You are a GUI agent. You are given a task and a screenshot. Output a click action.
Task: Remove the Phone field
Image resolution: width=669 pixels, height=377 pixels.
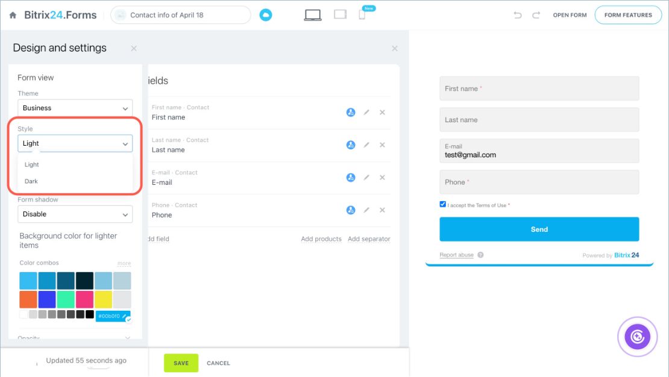click(x=382, y=210)
